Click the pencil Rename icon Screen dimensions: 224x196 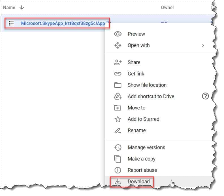pos(118,130)
